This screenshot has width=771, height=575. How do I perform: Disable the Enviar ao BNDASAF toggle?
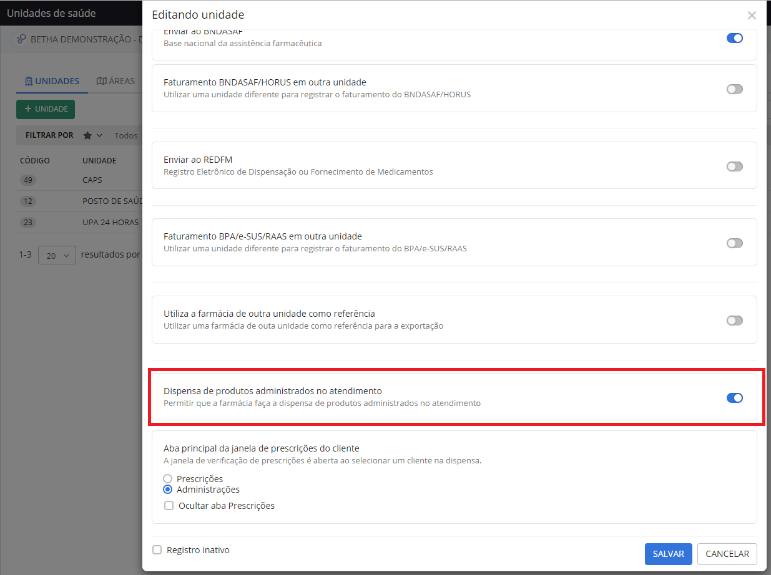tap(734, 38)
